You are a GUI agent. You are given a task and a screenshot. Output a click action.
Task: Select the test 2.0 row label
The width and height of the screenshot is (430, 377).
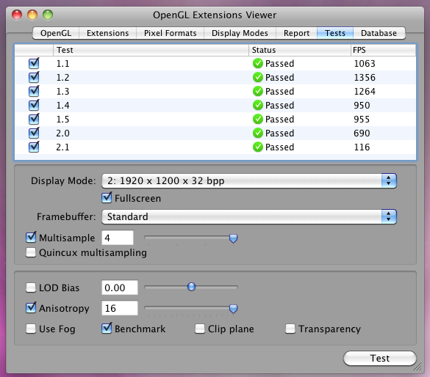[62, 133]
